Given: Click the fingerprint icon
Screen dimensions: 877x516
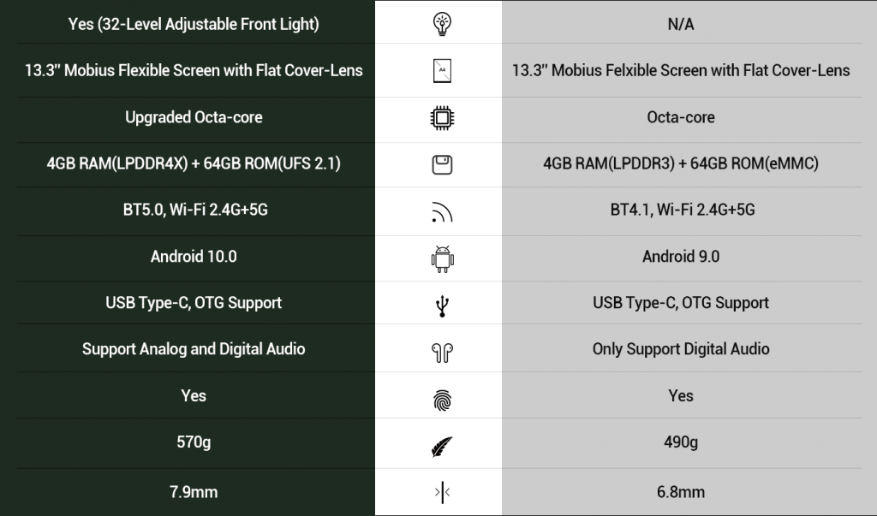Looking at the screenshot, I should (443, 400).
